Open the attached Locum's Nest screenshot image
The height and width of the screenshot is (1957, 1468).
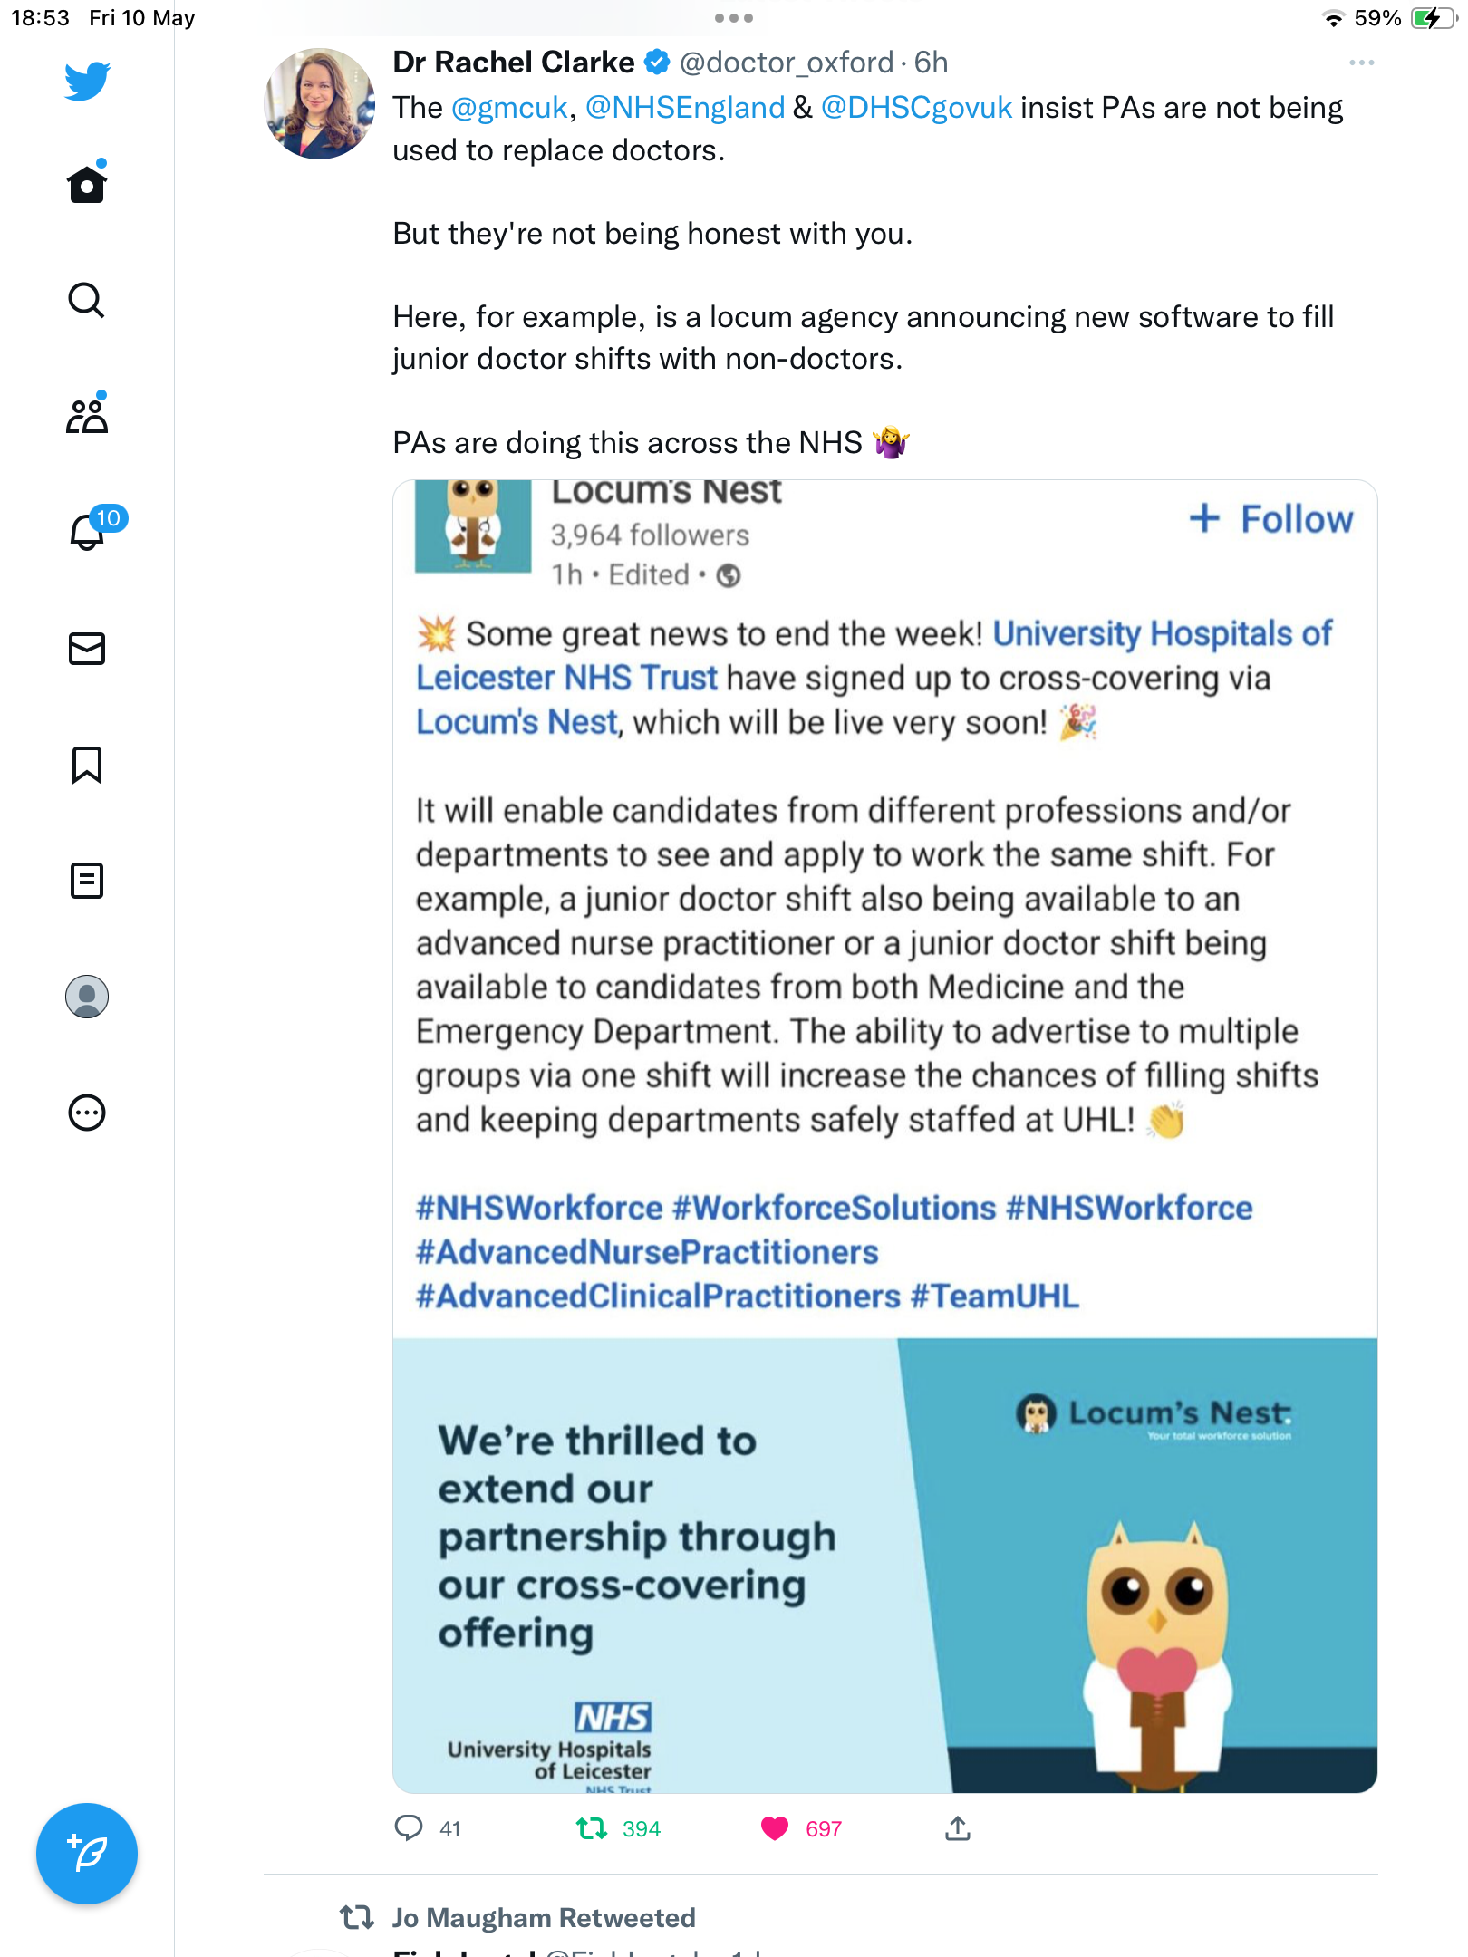tap(884, 1136)
